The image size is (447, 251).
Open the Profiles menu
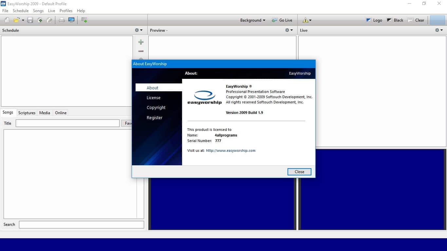(x=66, y=11)
